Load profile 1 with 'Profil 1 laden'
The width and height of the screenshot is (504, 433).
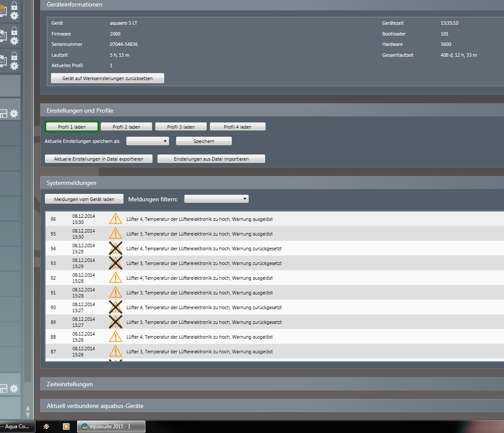tap(72, 127)
